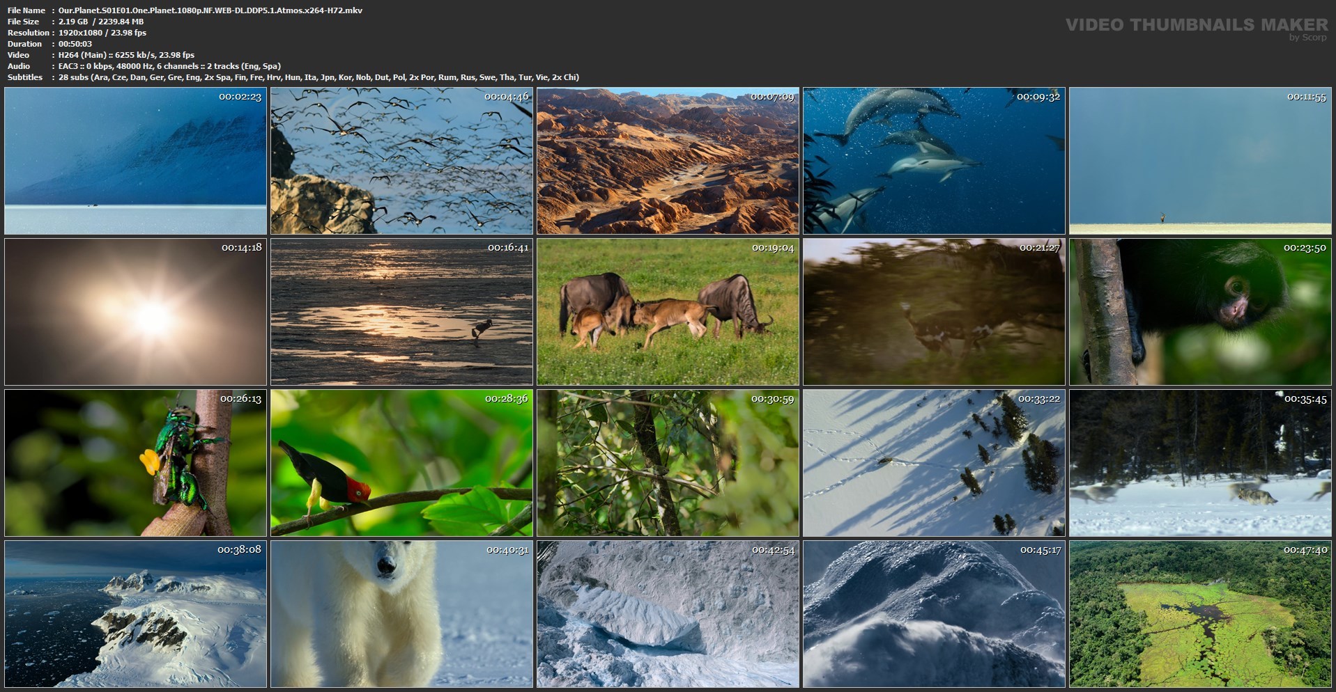This screenshot has height=692, width=1336.
Task: Open the glacier ice thumbnail at 00:42:54
Action: point(668,614)
